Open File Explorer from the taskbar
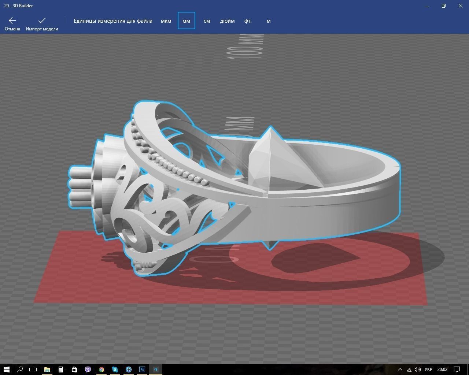469x375 pixels. [x=47, y=370]
